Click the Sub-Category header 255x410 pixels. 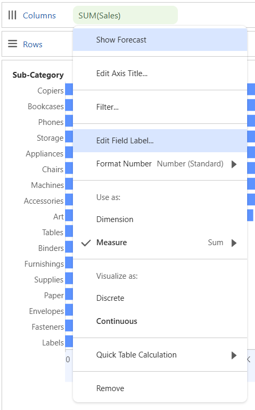(38, 75)
